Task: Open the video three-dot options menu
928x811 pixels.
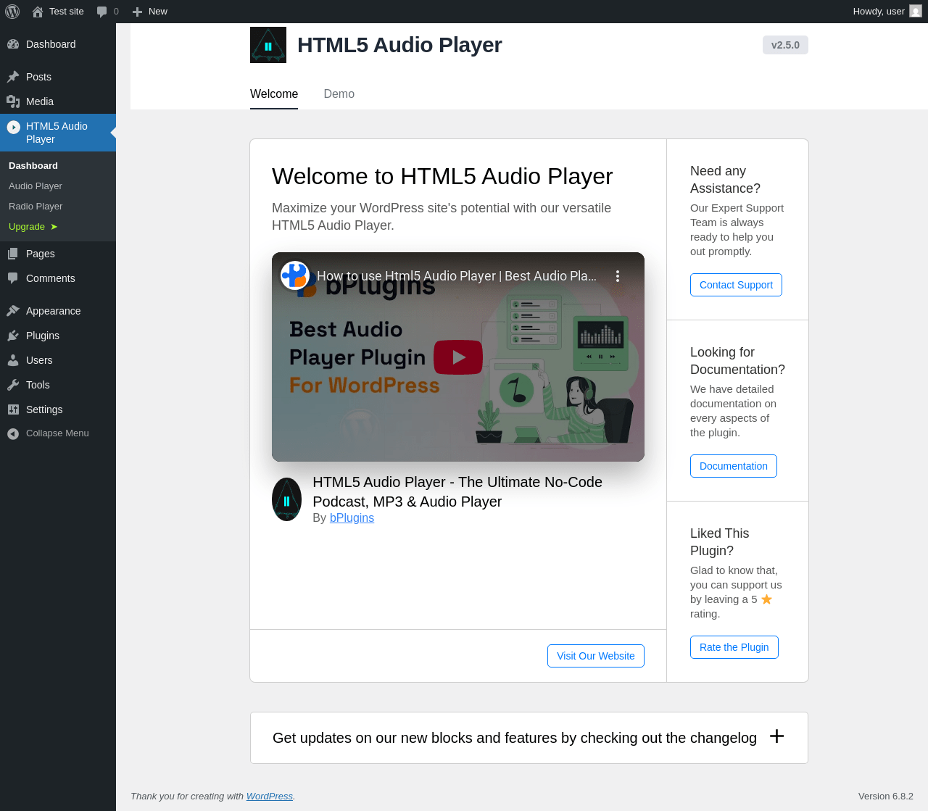Action: (x=618, y=276)
